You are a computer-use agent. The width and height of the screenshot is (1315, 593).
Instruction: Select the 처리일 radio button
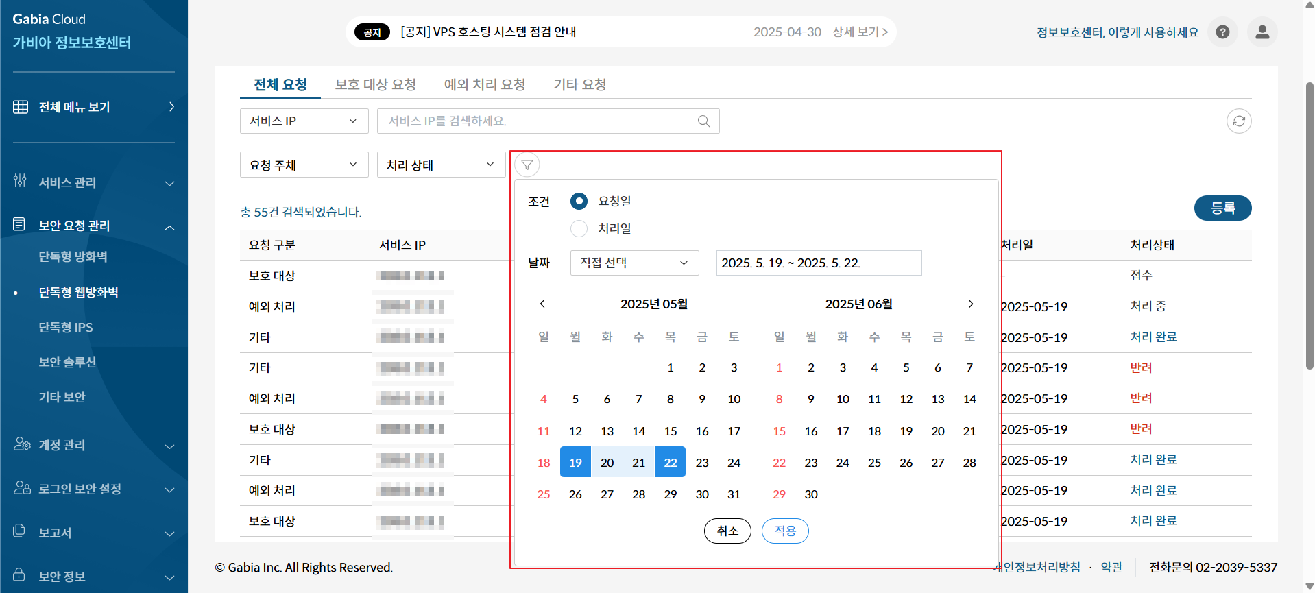tap(579, 228)
